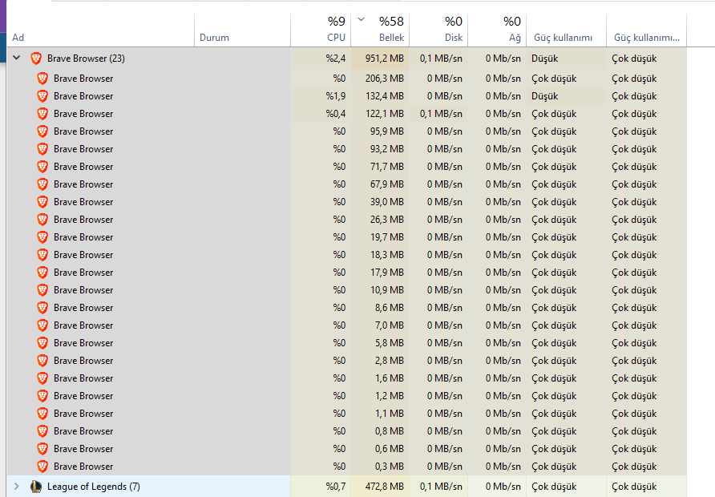Click the Brave icon of the Brave Browser (23) group

tap(35, 59)
